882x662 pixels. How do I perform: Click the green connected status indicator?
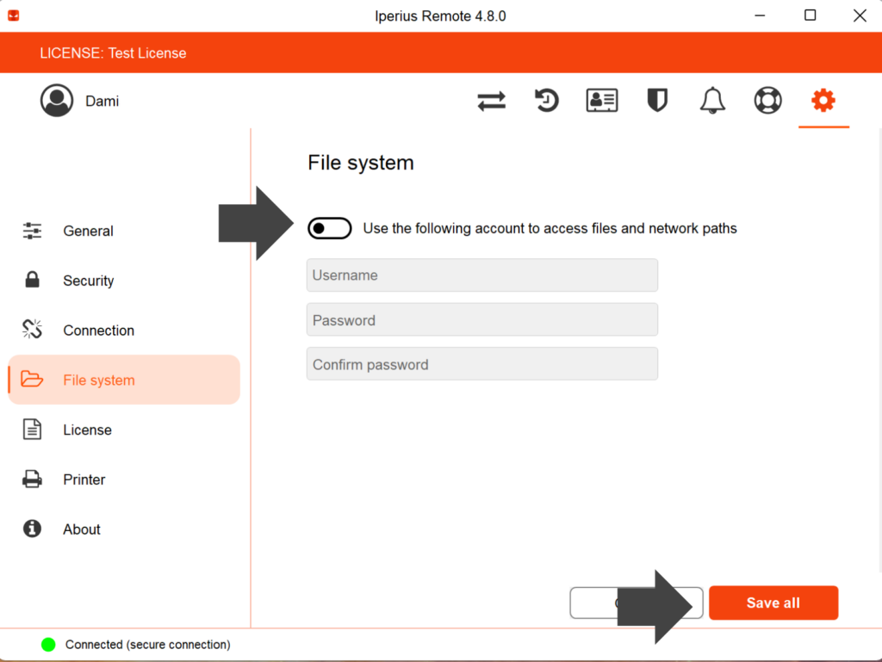pyautogui.click(x=48, y=645)
